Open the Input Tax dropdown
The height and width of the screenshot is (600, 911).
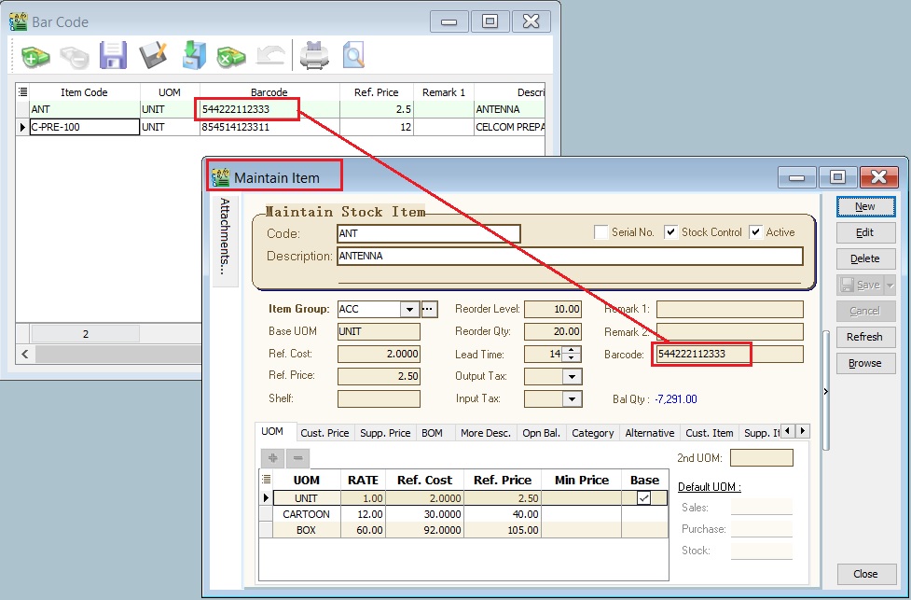click(573, 398)
